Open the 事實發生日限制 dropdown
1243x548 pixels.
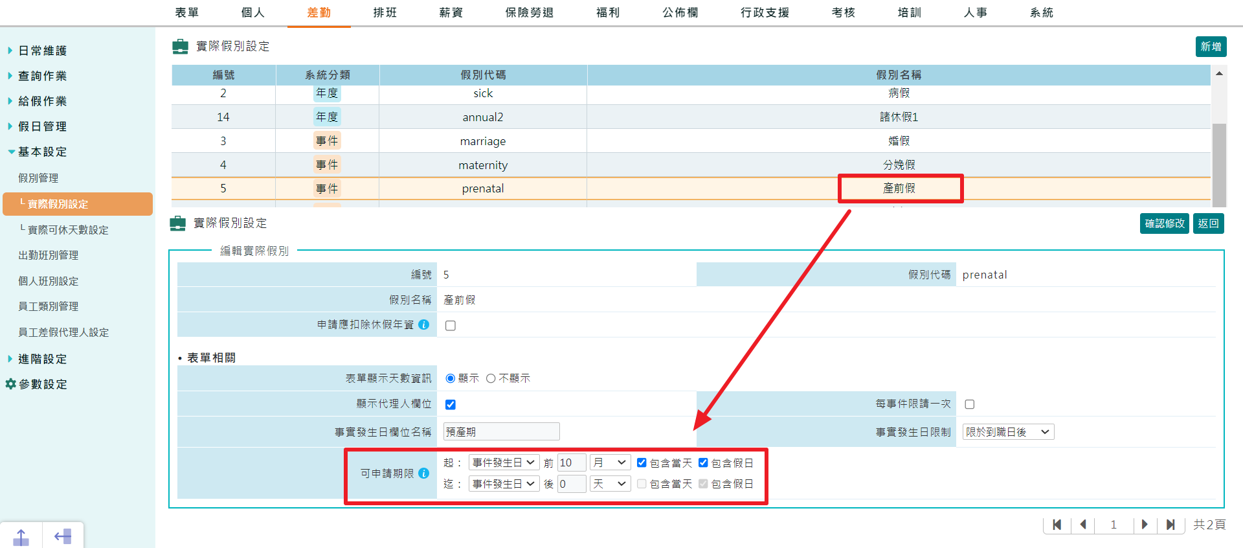[x=1007, y=432]
